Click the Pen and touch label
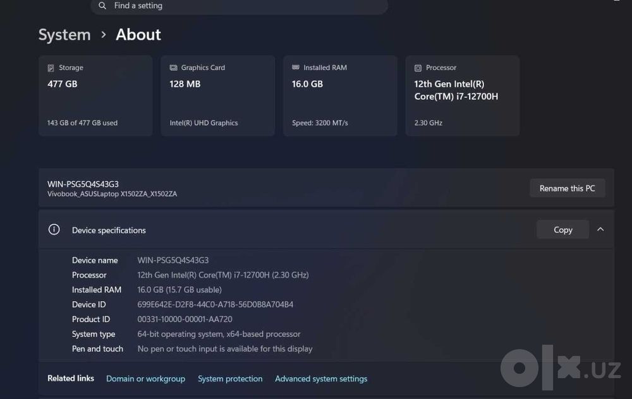Screen dimensions: 632x399 97,349
